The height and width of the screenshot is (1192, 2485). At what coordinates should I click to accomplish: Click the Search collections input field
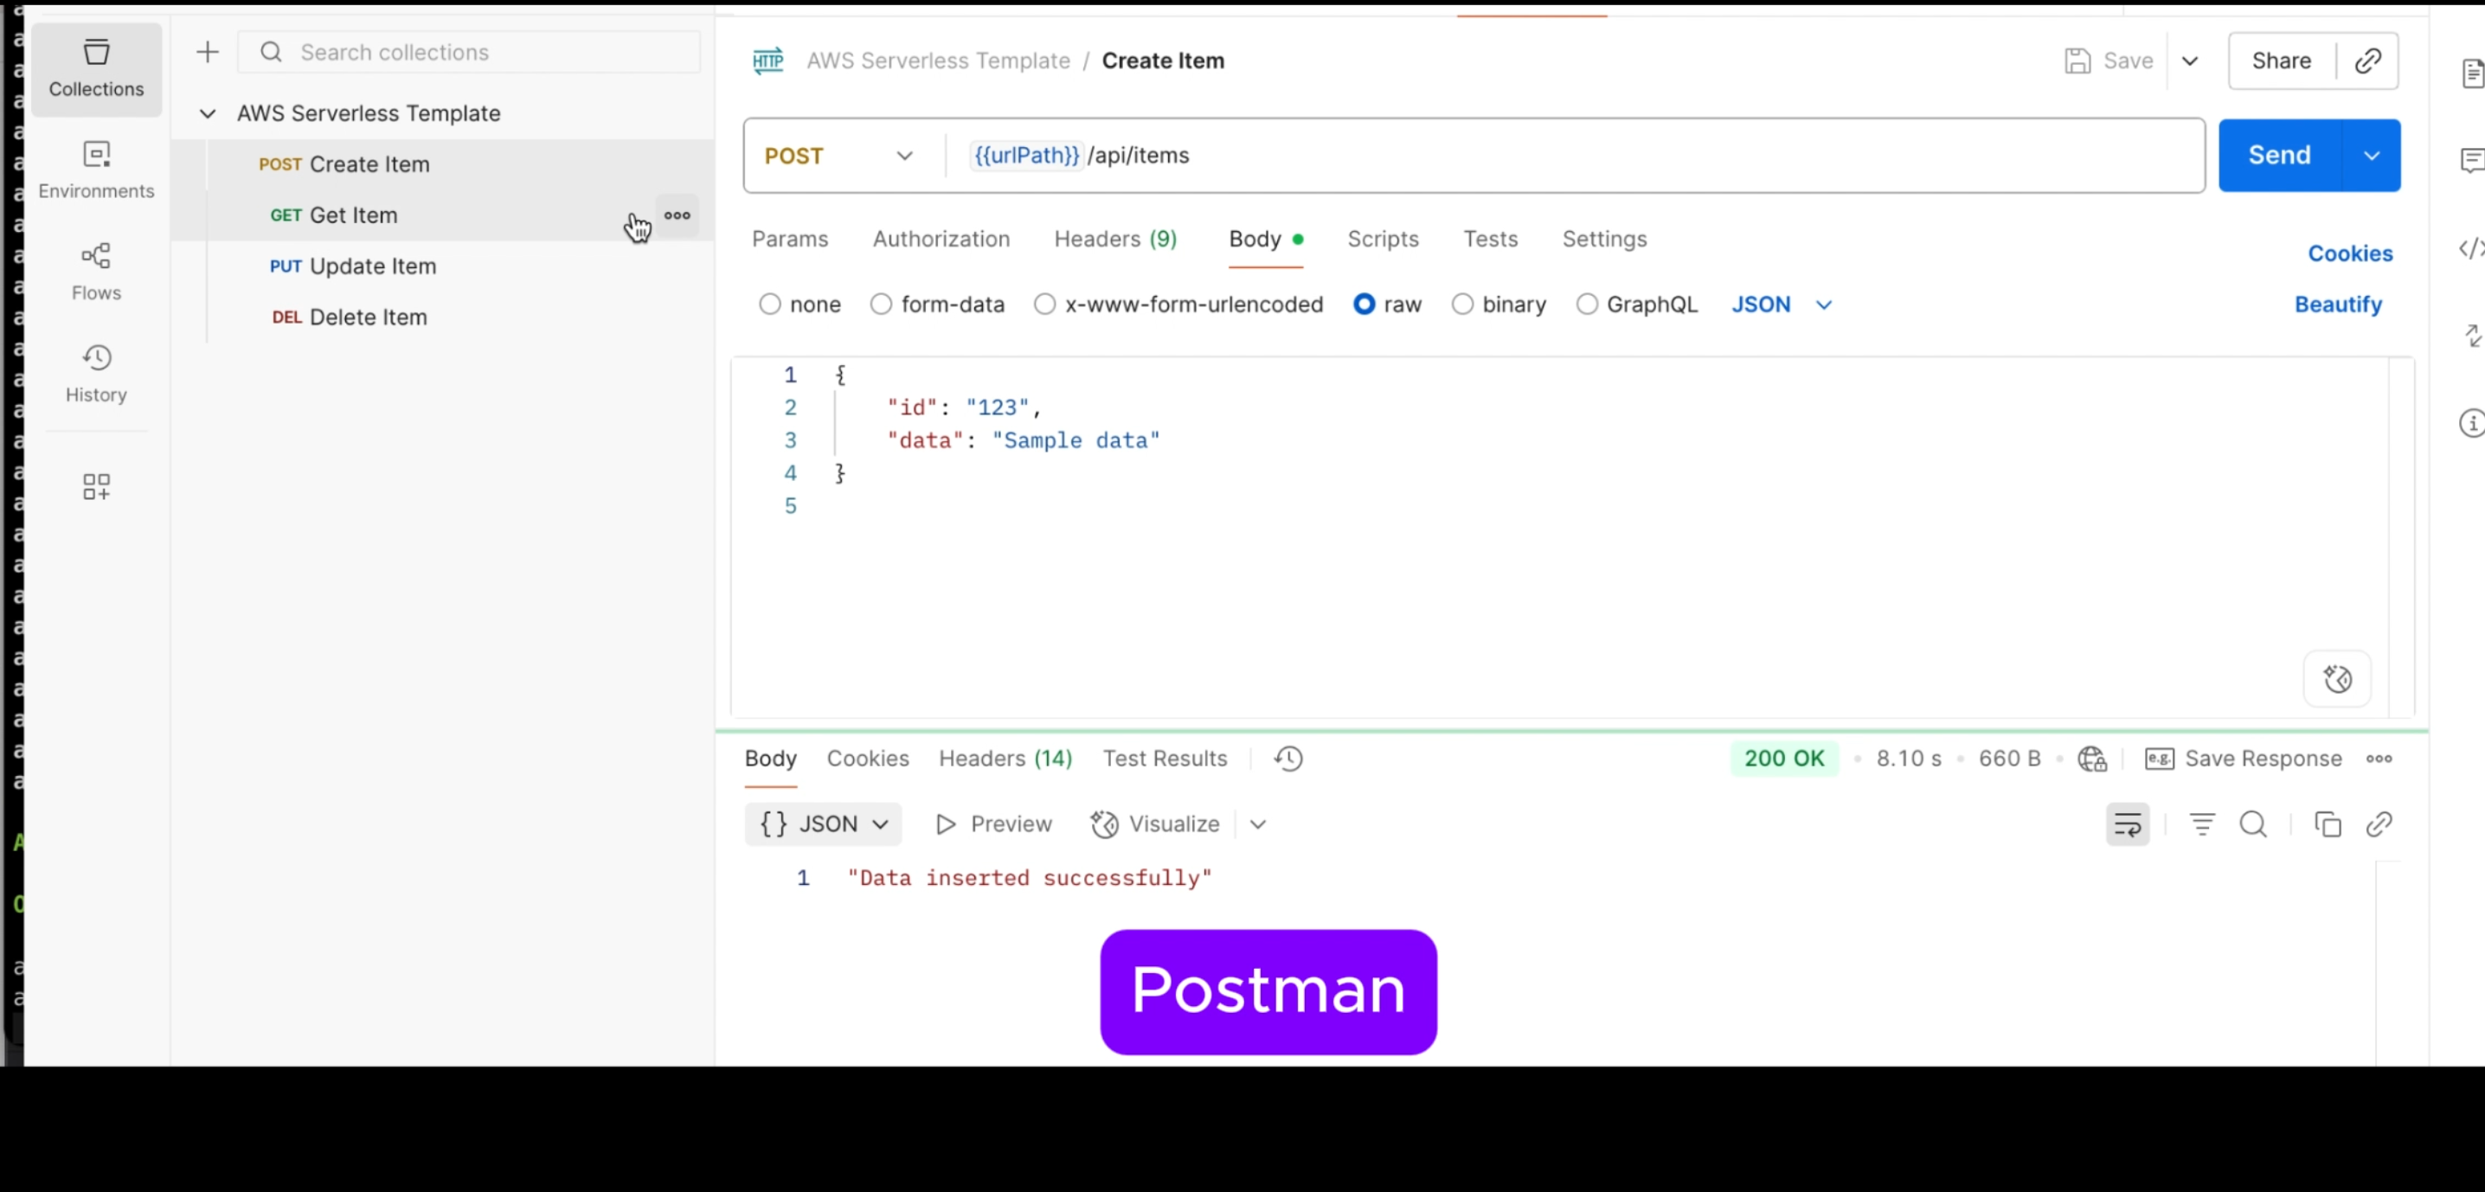469,52
